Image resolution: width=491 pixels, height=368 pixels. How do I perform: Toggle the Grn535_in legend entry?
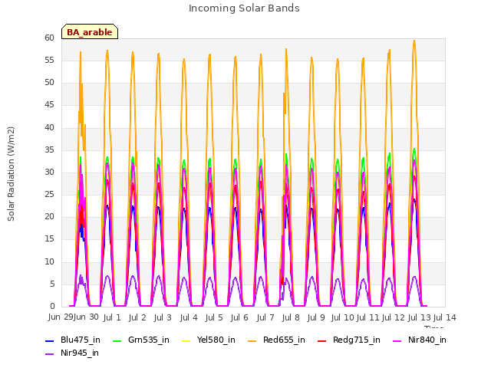point(141,340)
